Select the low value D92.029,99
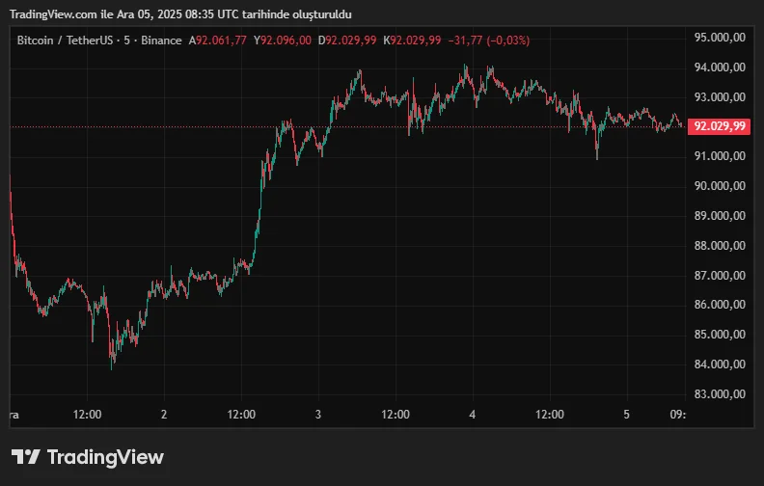Viewport: 764px width, 486px height. [347, 40]
